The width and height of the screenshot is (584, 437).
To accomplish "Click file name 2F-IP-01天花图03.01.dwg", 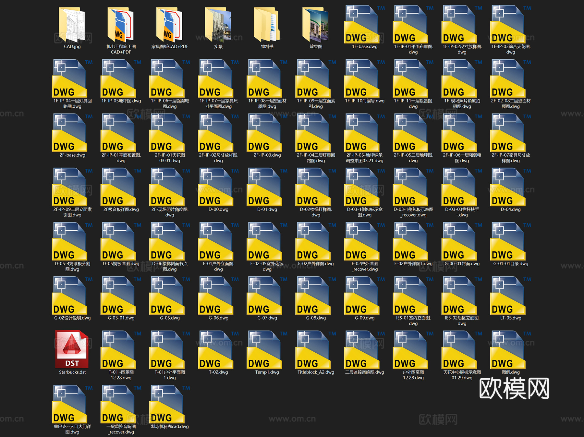I will (x=170, y=158).
